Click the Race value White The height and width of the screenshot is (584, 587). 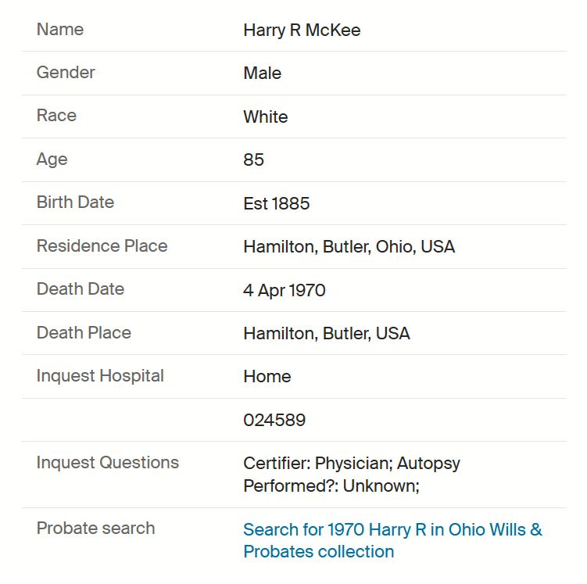click(x=266, y=116)
